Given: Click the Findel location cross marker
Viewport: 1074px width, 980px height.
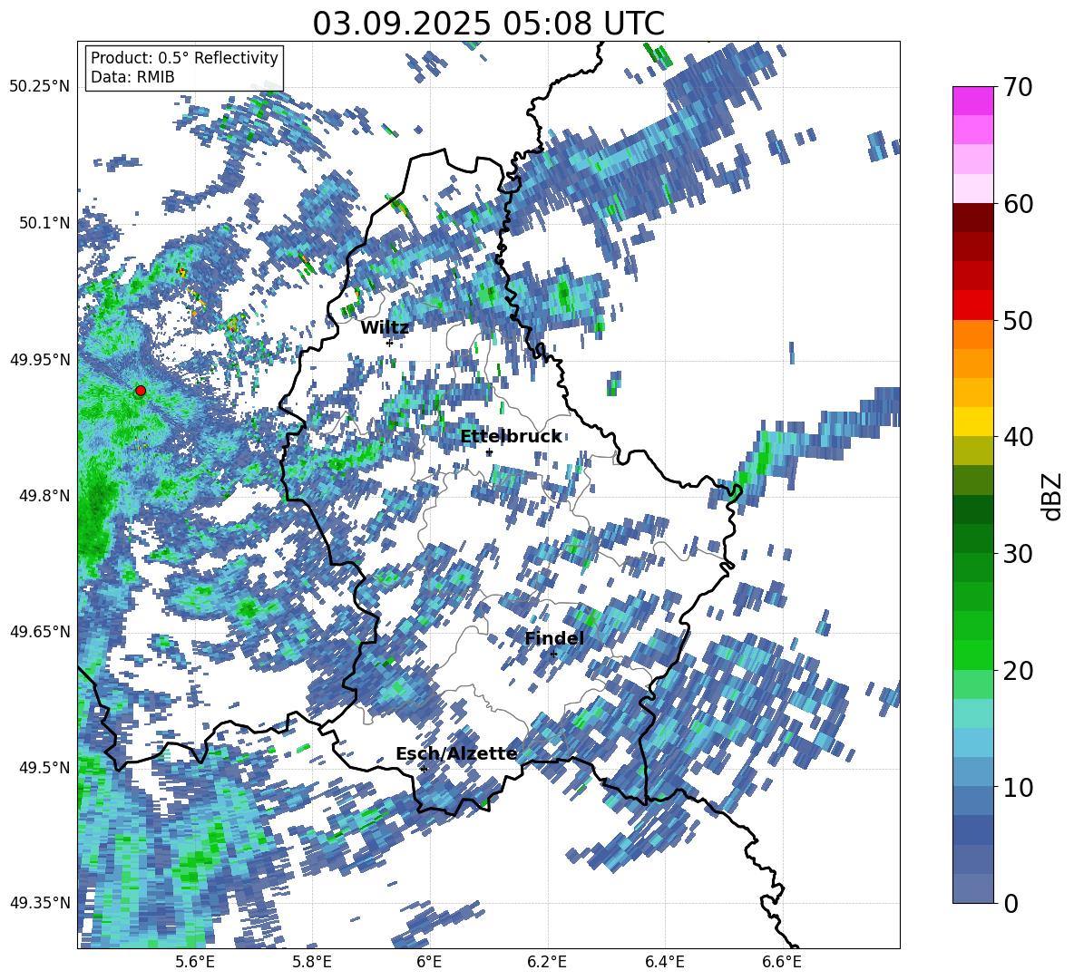Looking at the screenshot, I should click(553, 655).
